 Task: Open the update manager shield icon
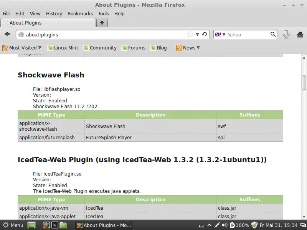click(254, 225)
